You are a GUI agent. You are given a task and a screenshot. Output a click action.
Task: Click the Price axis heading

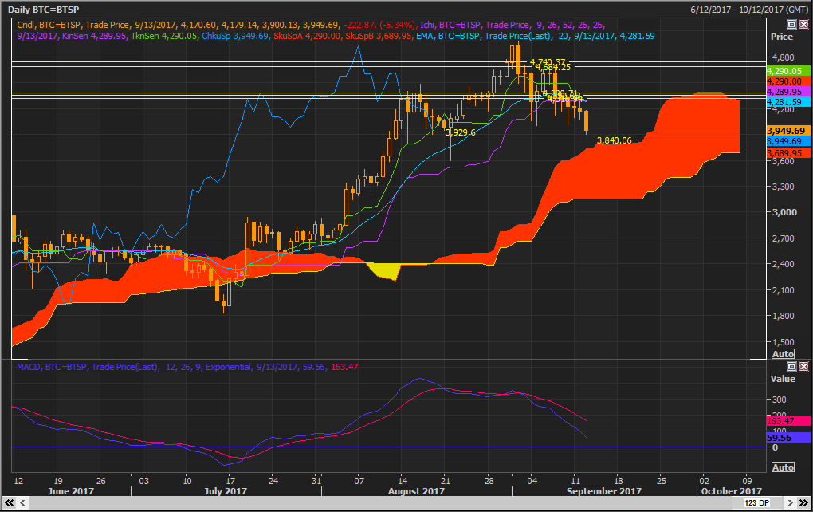(x=782, y=37)
